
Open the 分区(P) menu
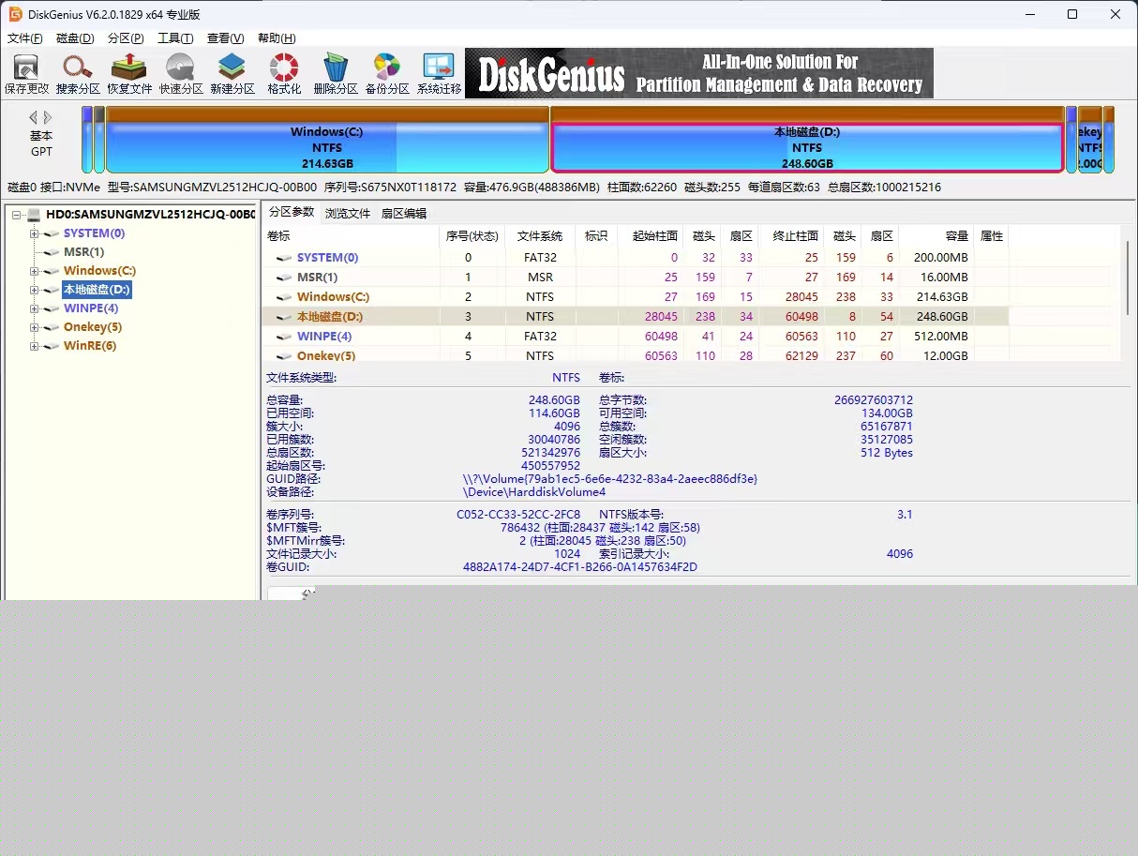click(x=126, y=38)
